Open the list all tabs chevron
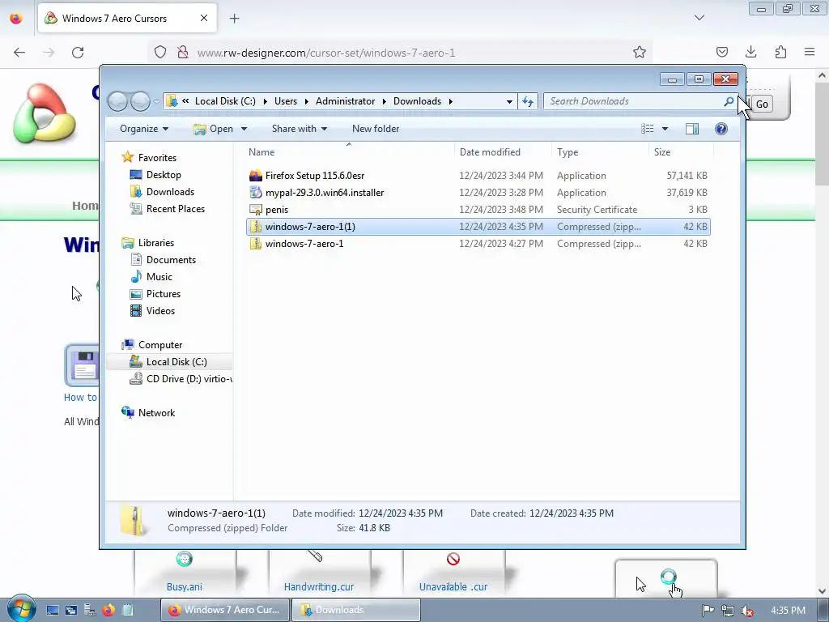The image size is (829, 622). (699, 18)
